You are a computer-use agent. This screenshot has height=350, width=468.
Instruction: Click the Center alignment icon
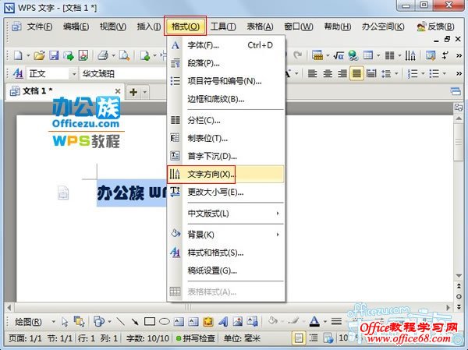[328, 73]
